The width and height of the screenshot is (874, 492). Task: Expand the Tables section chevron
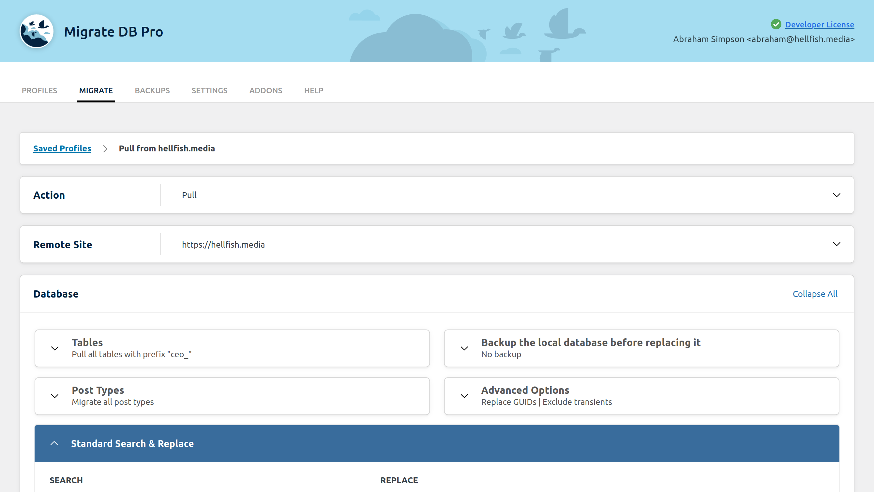point(55,348)
